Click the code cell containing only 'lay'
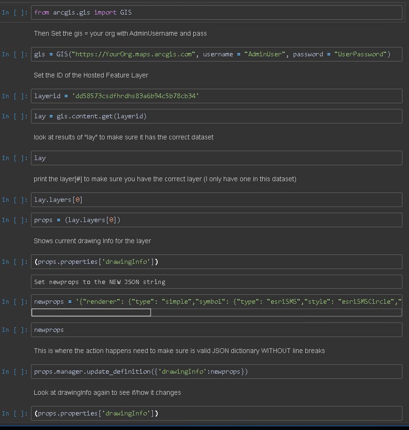Image resolution: width=409 pixels, height=430 pixels. 217,158
